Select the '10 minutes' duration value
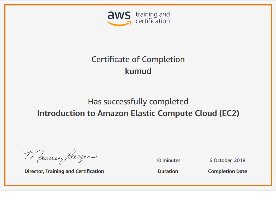Image resolution: width=276 pixels, height=220 pixels. [168, 160]
